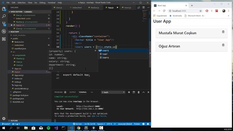Click Go Live in the status bar

point(77,124)
